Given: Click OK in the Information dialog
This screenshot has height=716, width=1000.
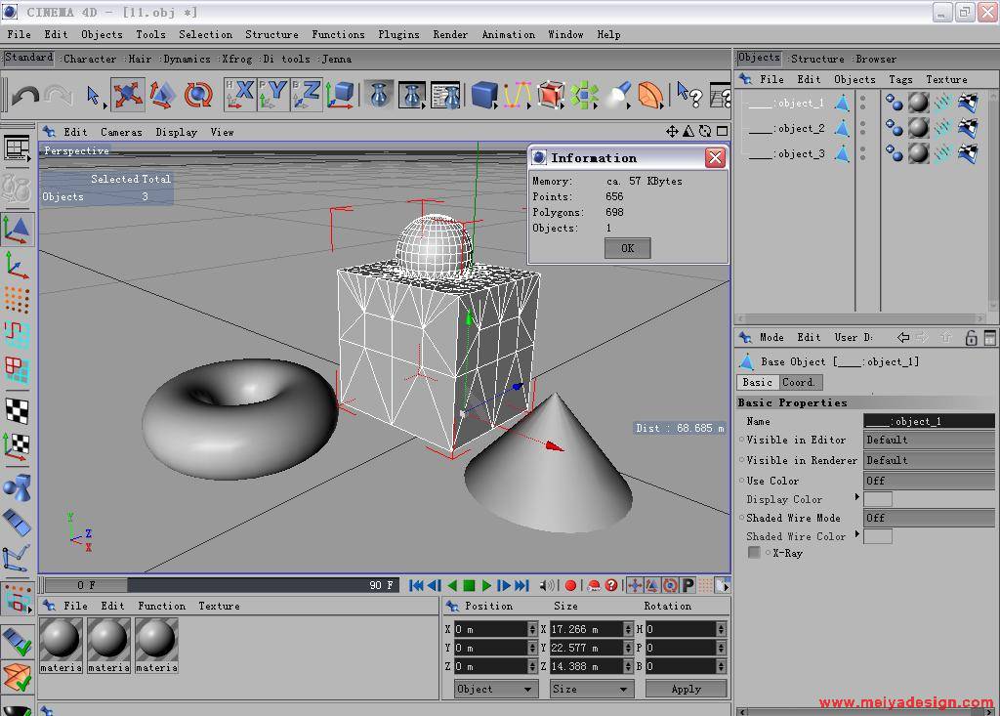Looking at the screenshot, I should pyautogui.click(x=628, y=248).
